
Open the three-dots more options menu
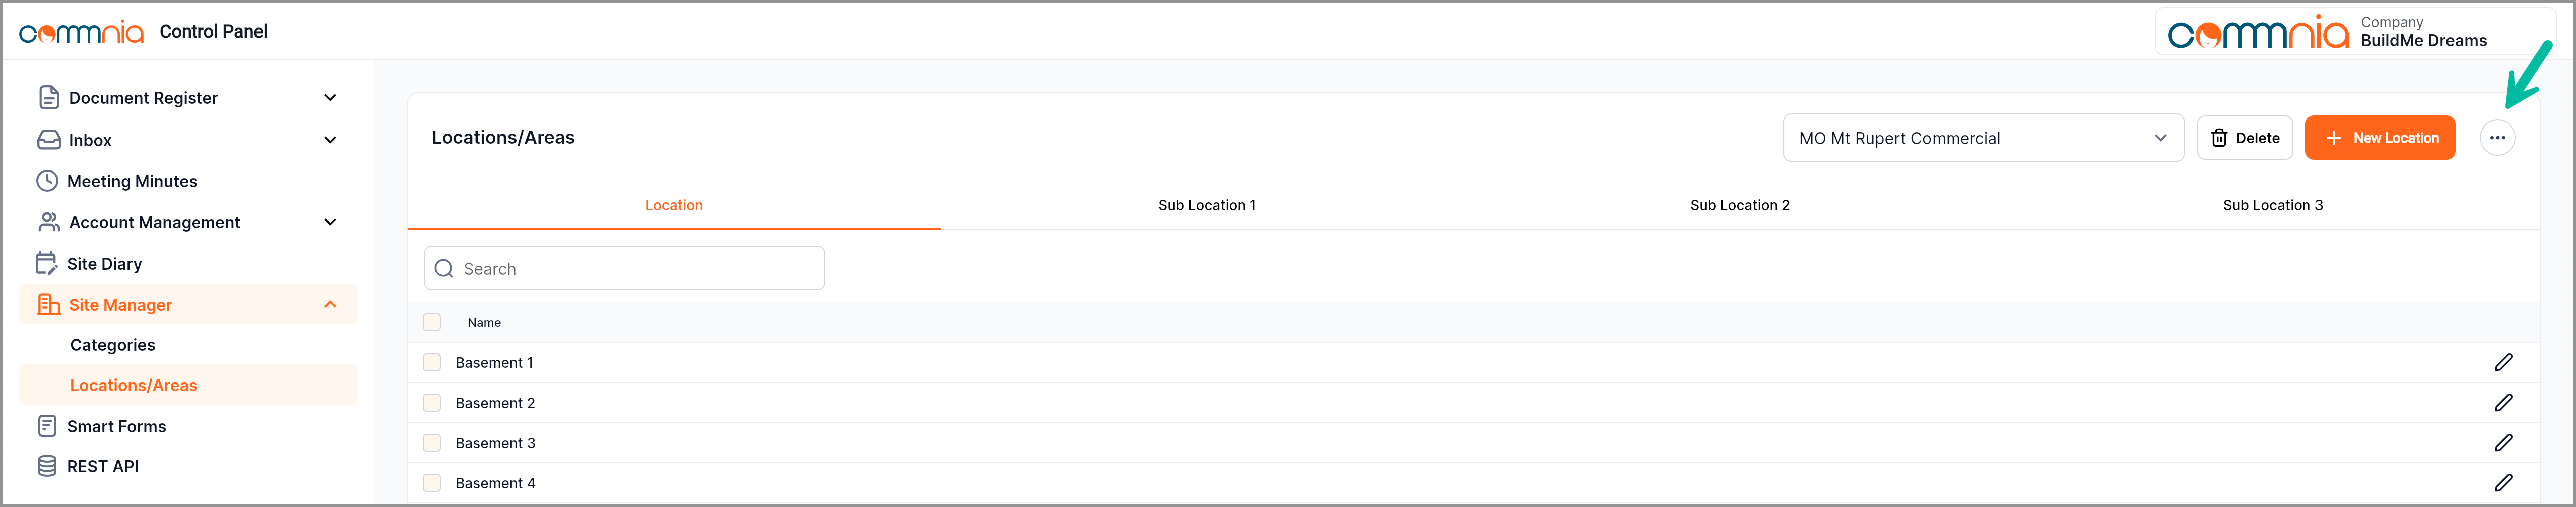(2496, 138)
